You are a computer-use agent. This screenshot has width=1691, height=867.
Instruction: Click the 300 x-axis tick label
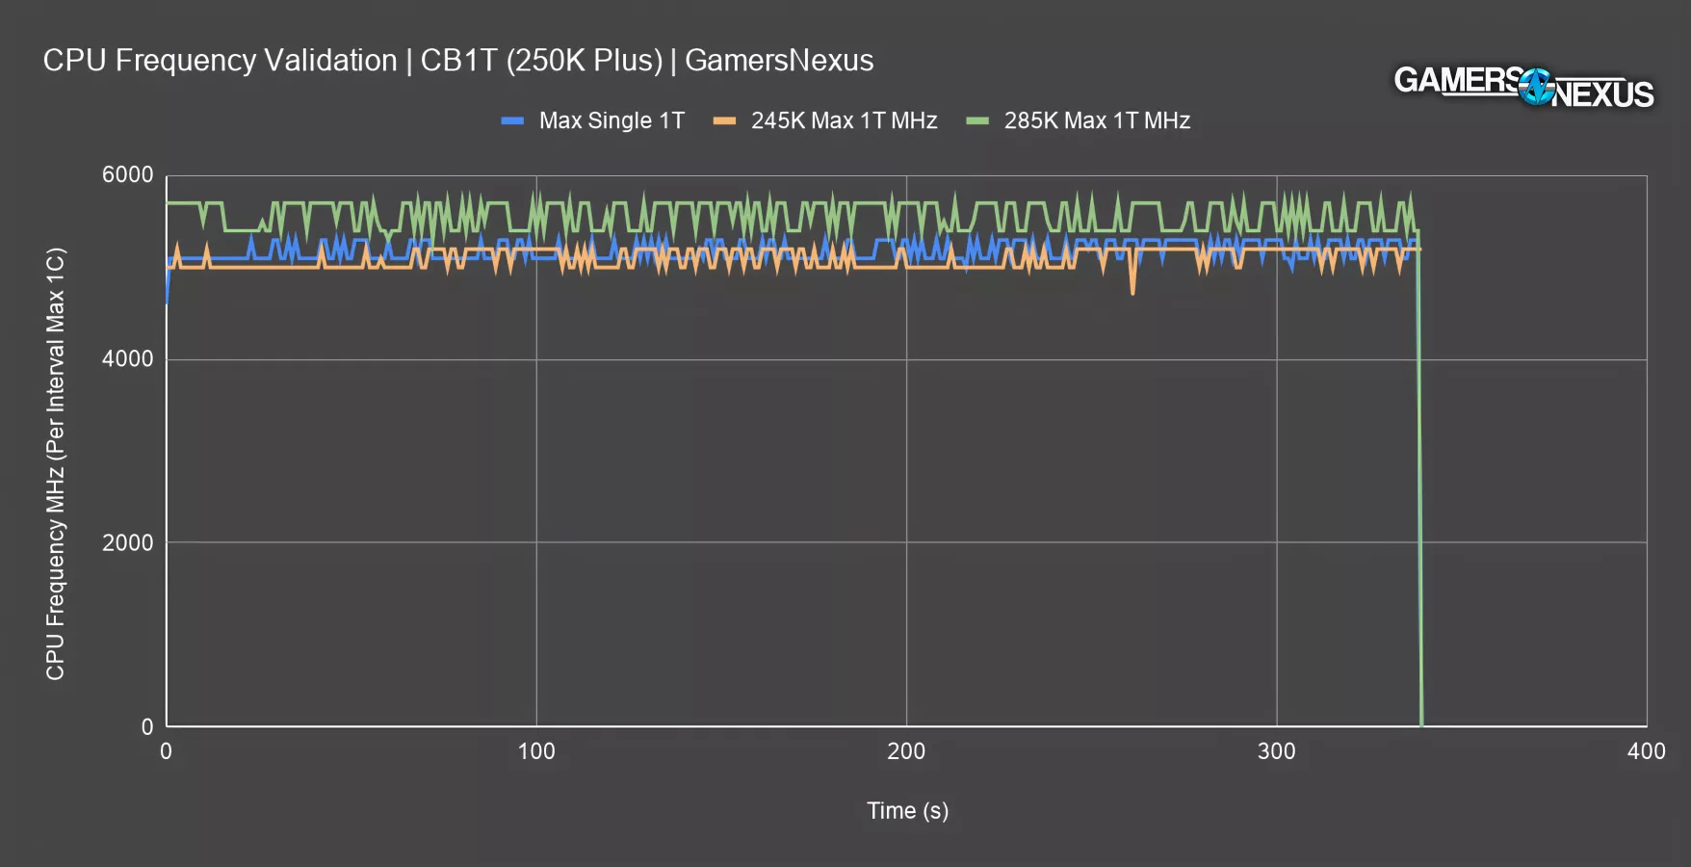pos(1276,751)
